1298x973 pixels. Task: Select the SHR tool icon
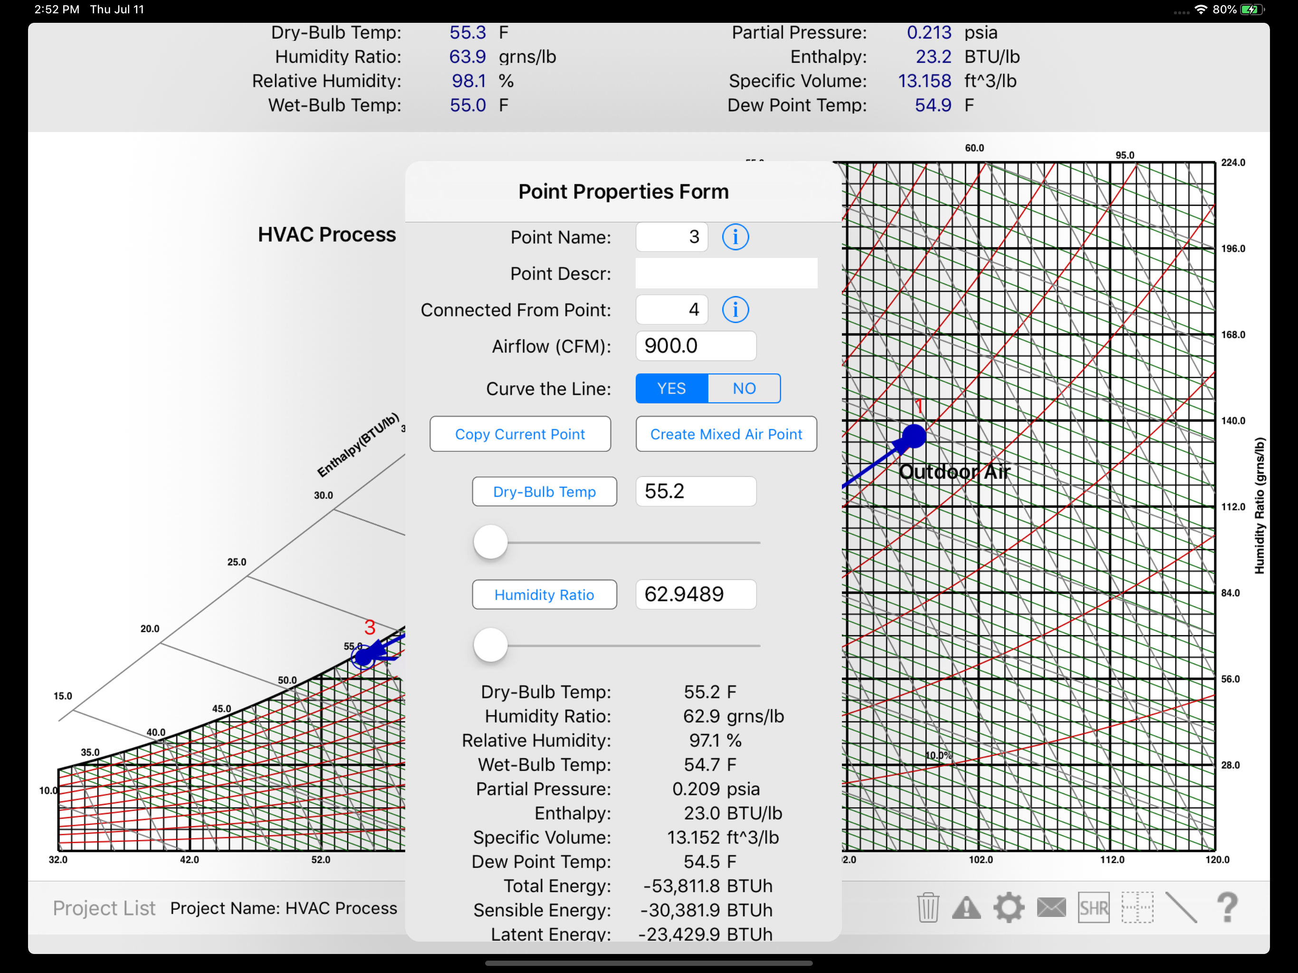point(1093,907)
